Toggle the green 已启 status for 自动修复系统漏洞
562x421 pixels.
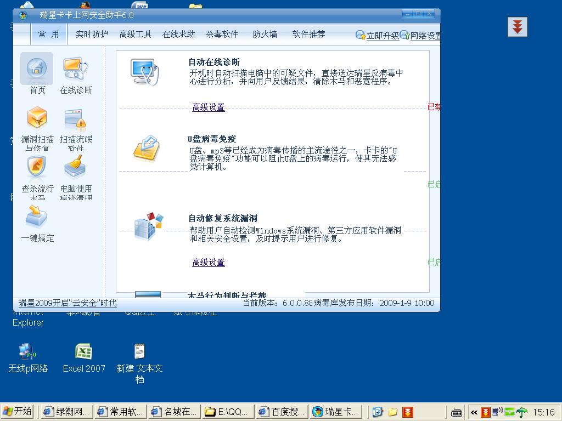[434, 262]
